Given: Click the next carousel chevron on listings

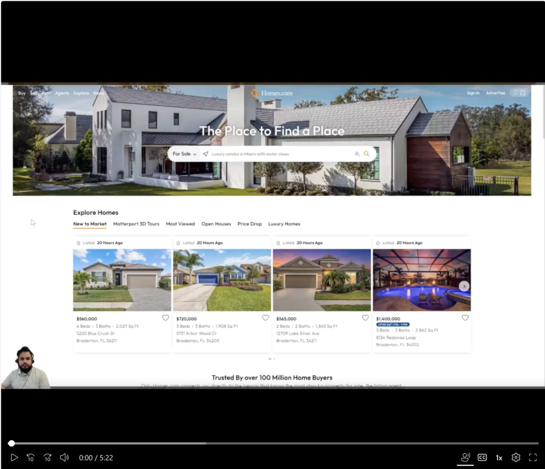Looking at the screenshot, I should click(x=464, y=286).
